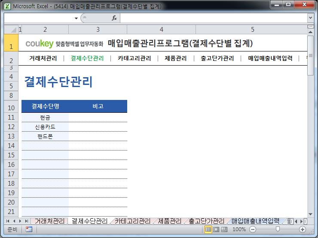
Task: Switch to Normal view
Action: pyautogui.click(x=208, y=229)
